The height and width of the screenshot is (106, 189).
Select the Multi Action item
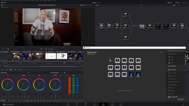pyautogui.click(x=172, y=79)
